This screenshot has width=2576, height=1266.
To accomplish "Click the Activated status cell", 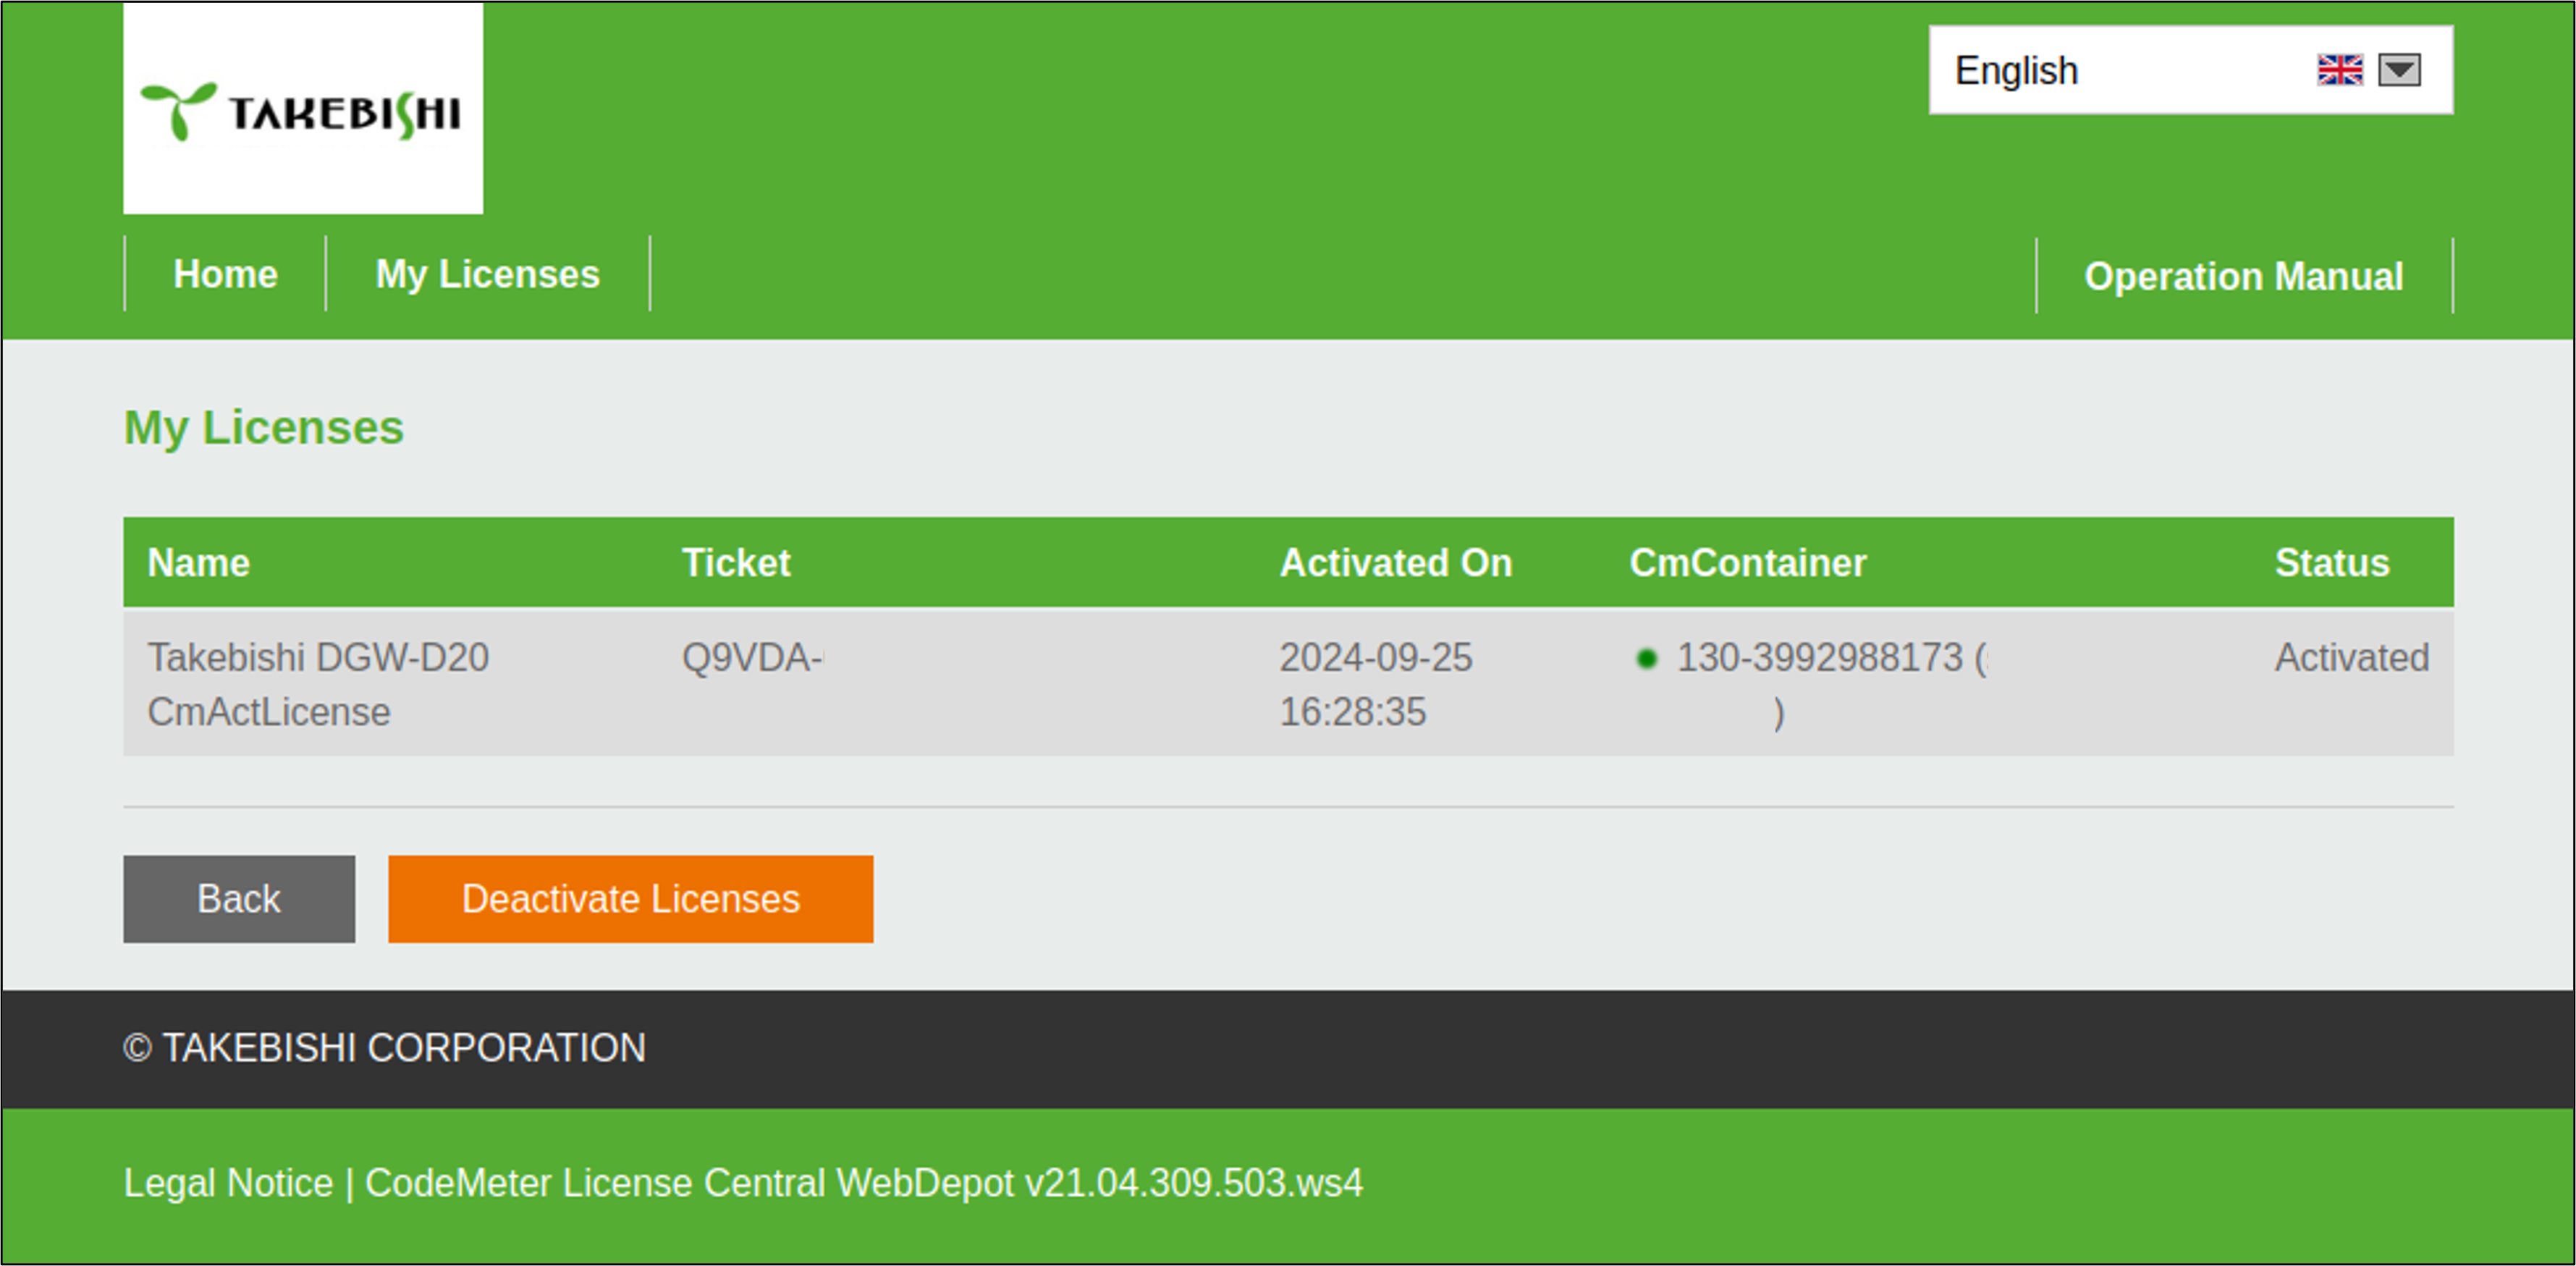I will click(2351, 658).
